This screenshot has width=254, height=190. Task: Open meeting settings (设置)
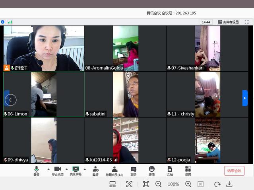188,170
